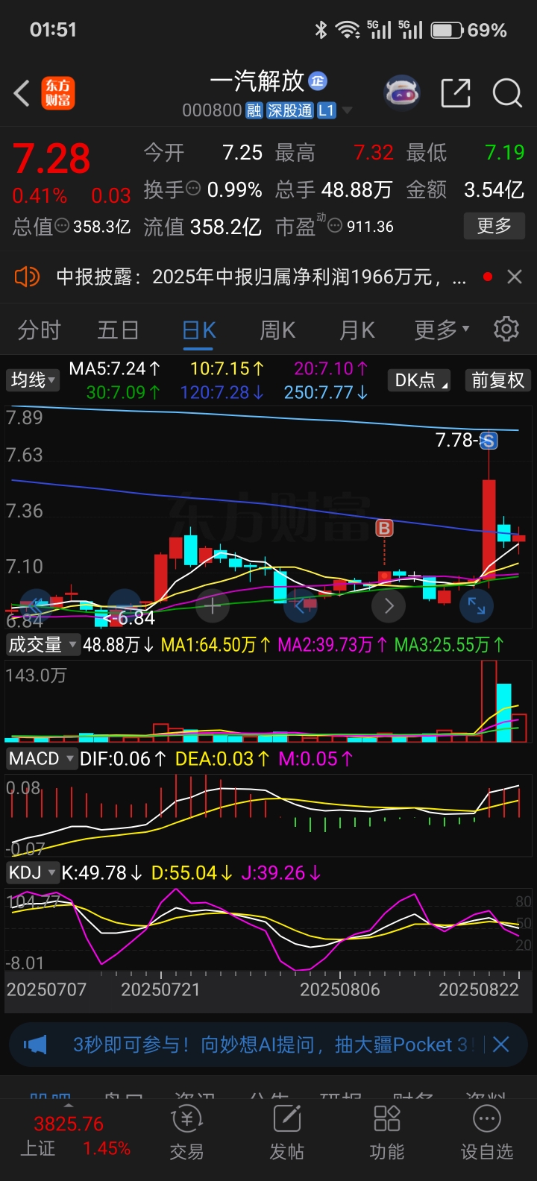This screenshot has height=1181, width=537.
Task: Open the KDJ indicator dropdown
Action: pos(33,872)
